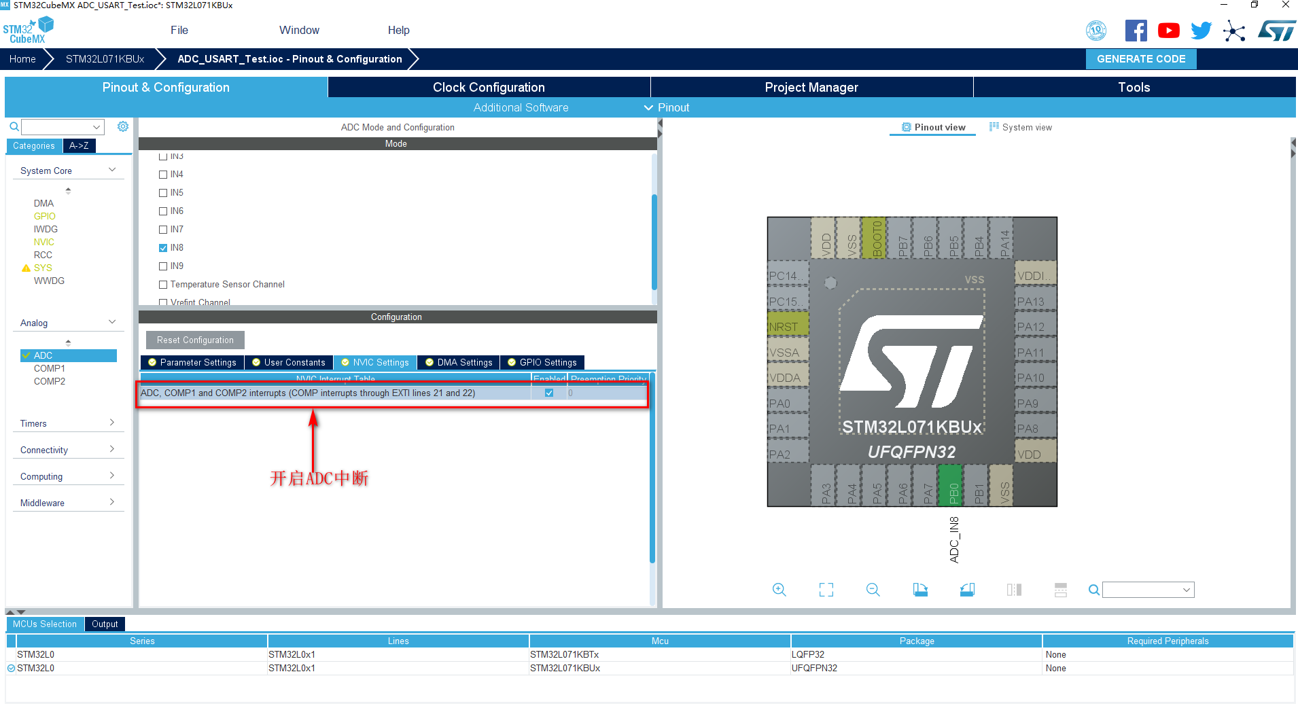Toggle horizontal split view icon

(x=1061, y=590)
